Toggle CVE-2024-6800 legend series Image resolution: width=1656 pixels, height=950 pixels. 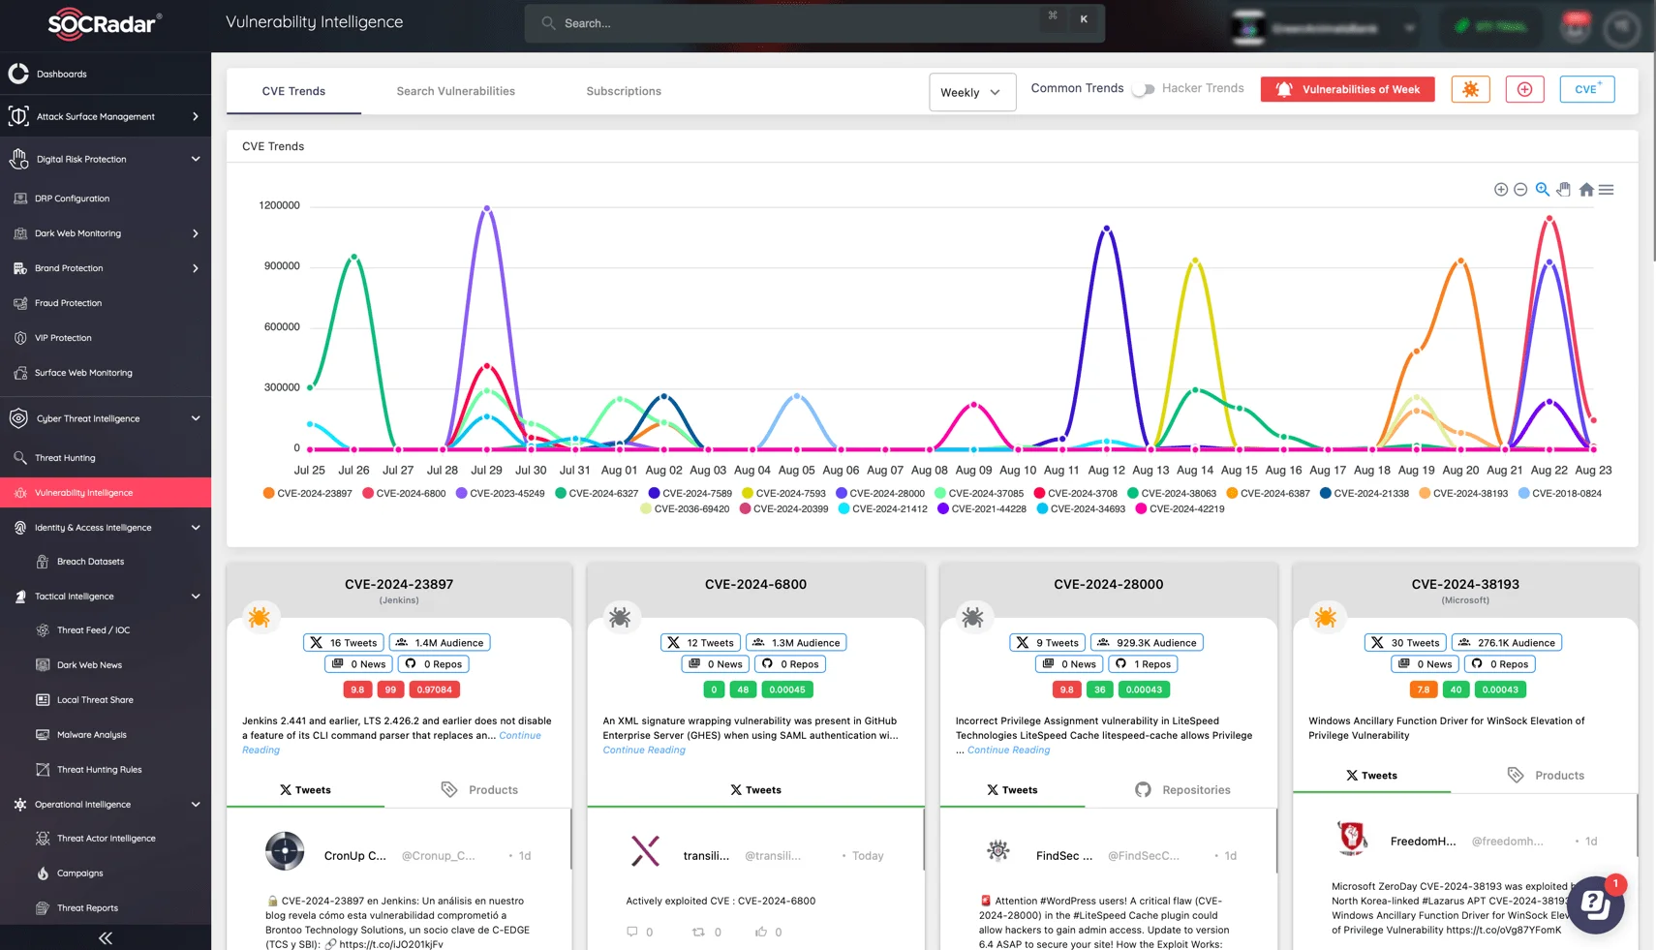tap(405, 494)
